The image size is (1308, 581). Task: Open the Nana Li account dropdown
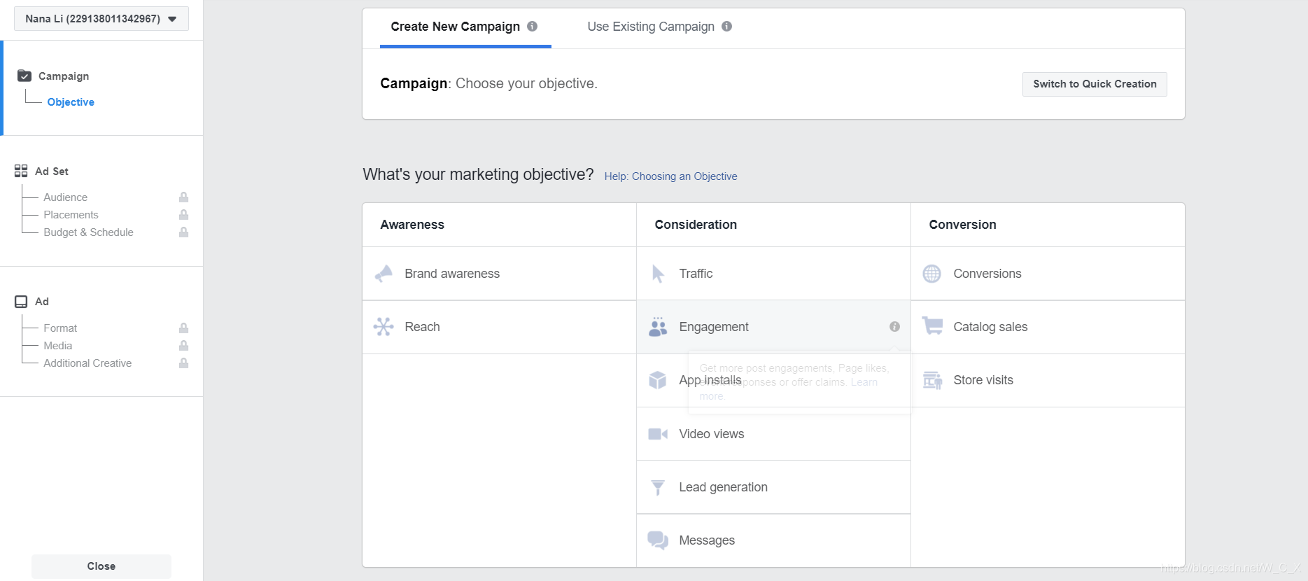coord(101,19)
